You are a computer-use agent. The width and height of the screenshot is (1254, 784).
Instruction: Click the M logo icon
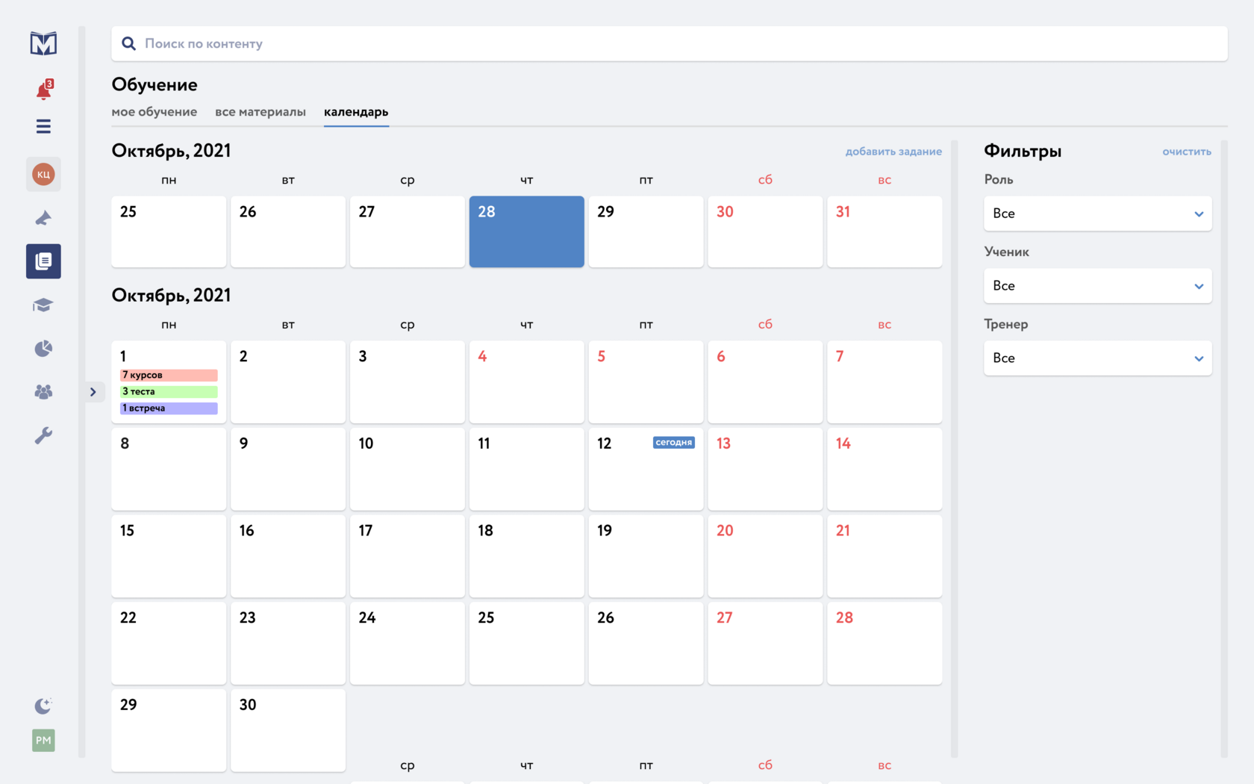43,43
